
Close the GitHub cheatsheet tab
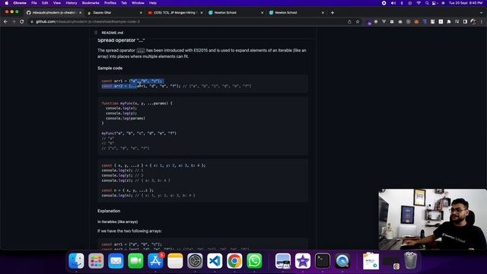click(x=80, y=13)
